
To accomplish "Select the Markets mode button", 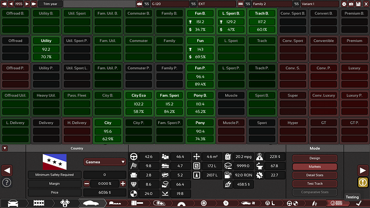I will pyautogui.click(x=315, y=167).
